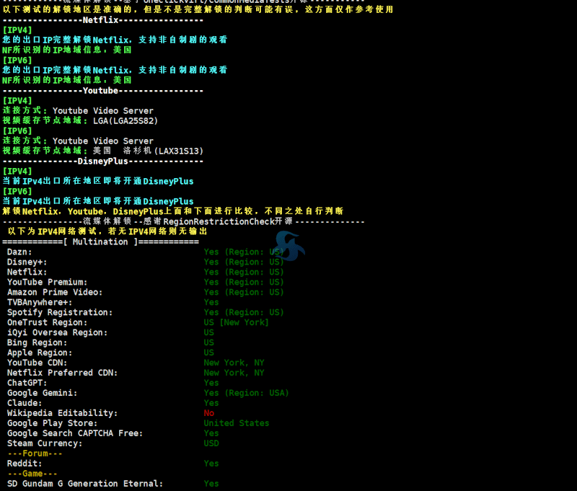Click the OneTrust Region: label

48,322
